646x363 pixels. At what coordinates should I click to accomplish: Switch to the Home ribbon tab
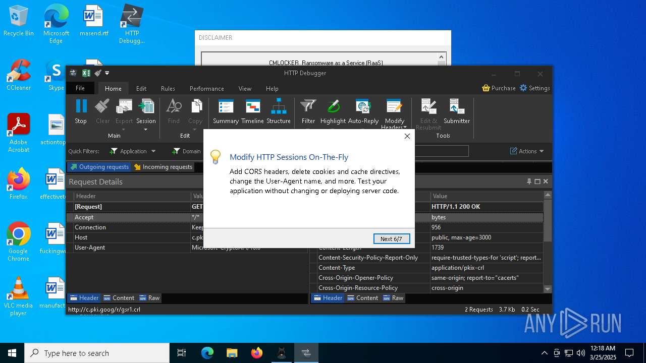coord(113,88)
